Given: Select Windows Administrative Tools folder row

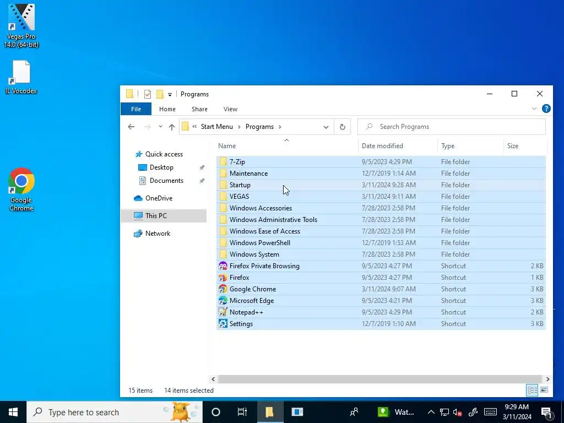Looking at the screenshot, I should tap(381, 219).
